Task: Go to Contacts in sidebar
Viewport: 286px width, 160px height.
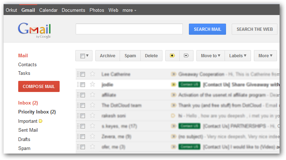Action: click(x=27, y=64)
